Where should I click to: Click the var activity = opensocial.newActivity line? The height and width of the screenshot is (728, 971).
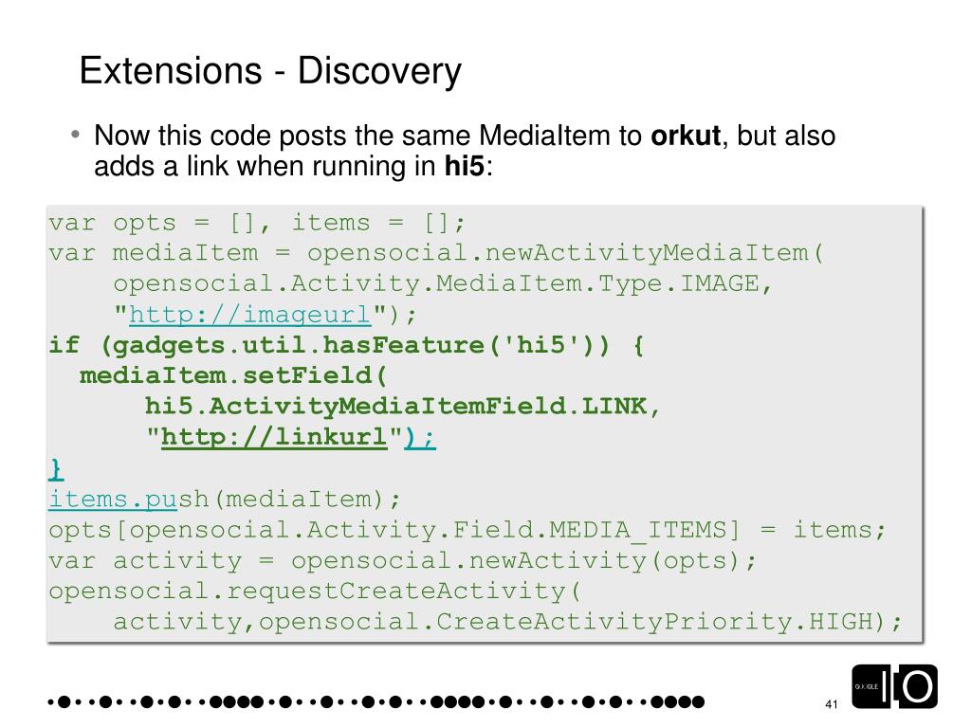click(x=402, y=561)
